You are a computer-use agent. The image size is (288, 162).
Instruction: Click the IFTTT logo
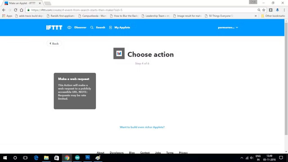click(x=54, y=28)
